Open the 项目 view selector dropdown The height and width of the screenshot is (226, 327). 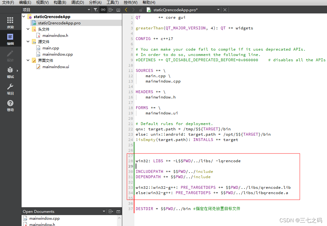click(89, 10)
